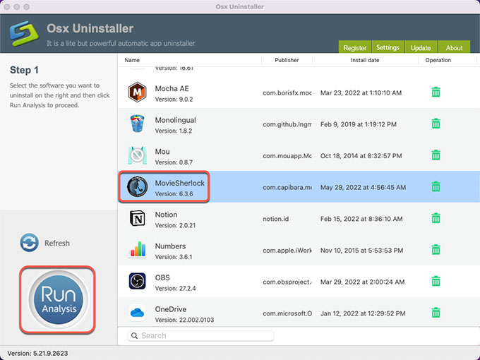Click the trash icon for Notion
This screenshot has height=360, width=480.
(x=436, y=218)
